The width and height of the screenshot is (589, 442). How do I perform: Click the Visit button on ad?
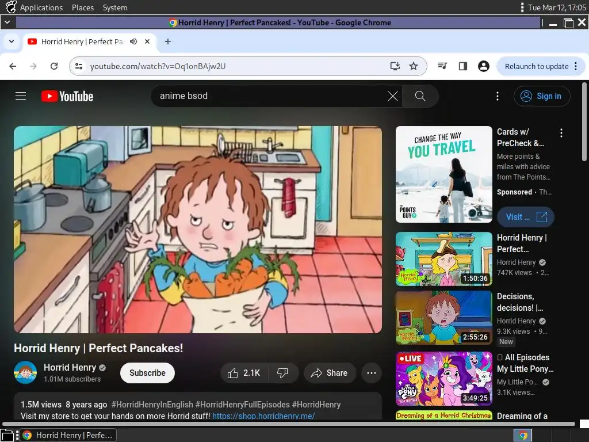click(526, 217)
